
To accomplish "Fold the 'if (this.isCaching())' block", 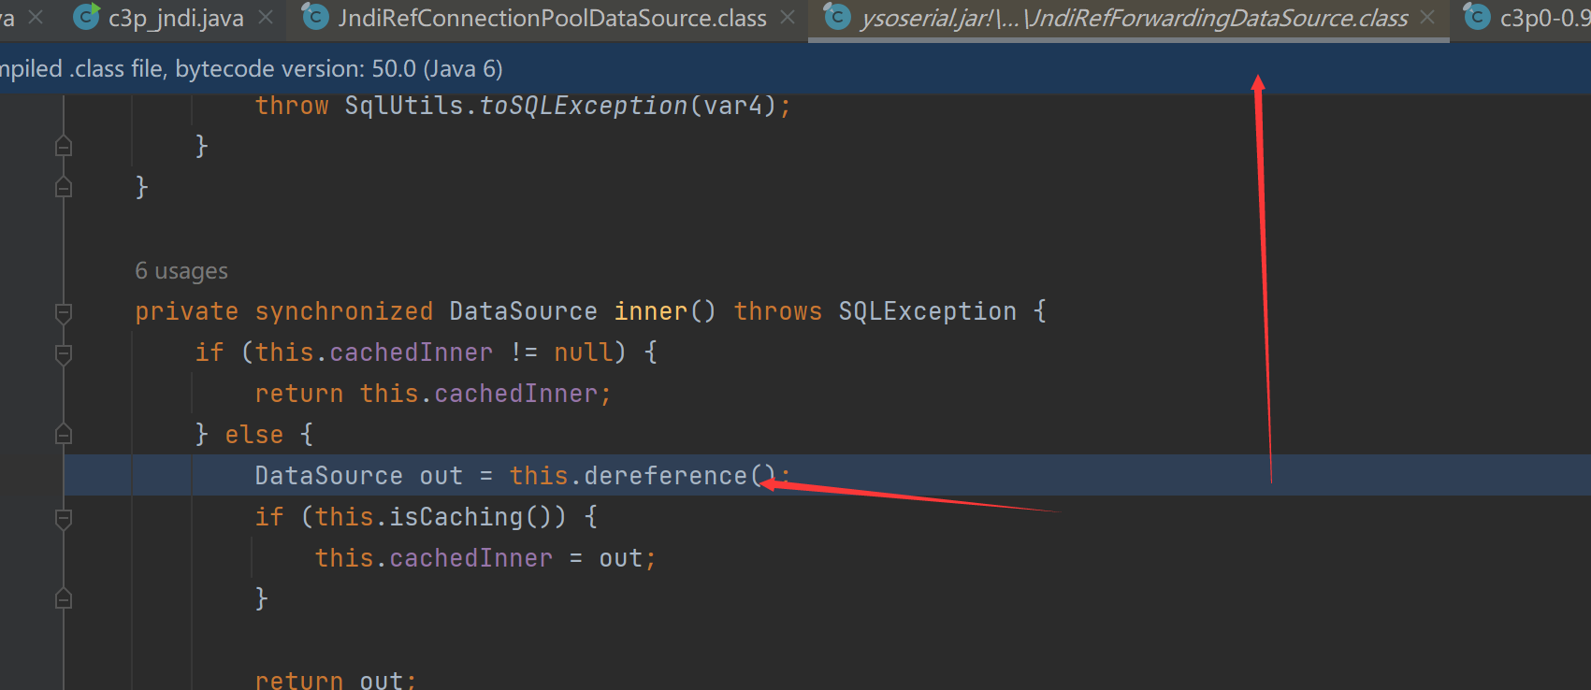I will (64, 518).
